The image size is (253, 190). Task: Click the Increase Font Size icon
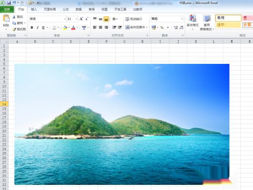click(x=81, y=19)
